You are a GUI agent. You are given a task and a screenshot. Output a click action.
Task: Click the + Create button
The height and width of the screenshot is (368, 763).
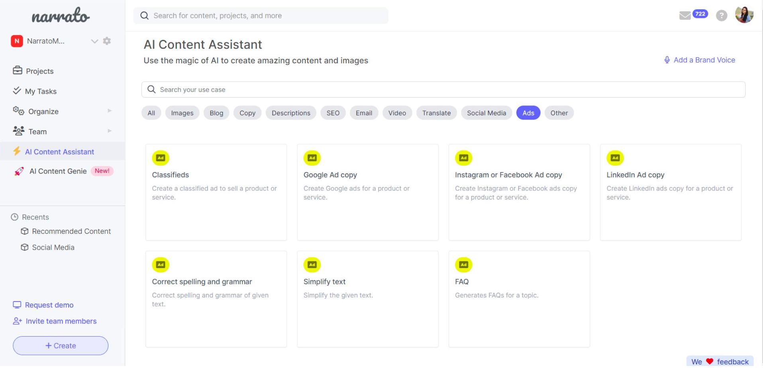[x=61, y=346]
